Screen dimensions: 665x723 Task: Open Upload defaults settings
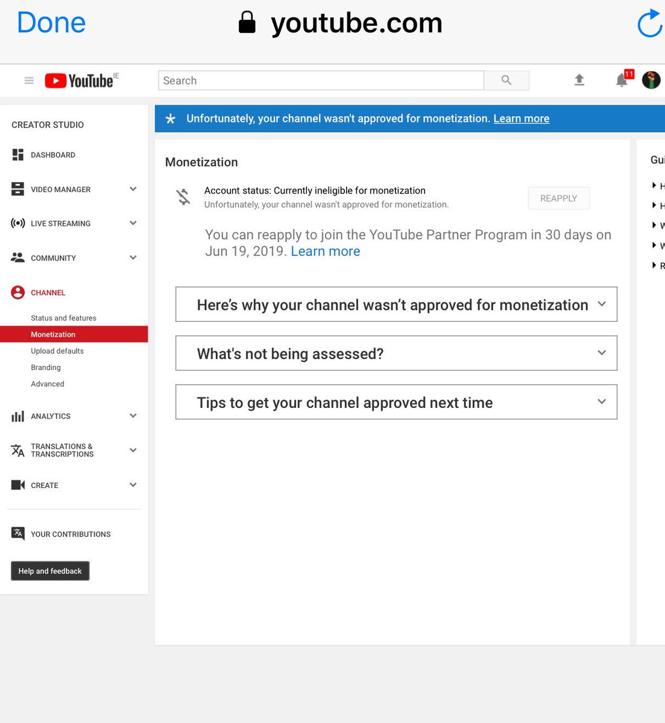coord(57,351)
